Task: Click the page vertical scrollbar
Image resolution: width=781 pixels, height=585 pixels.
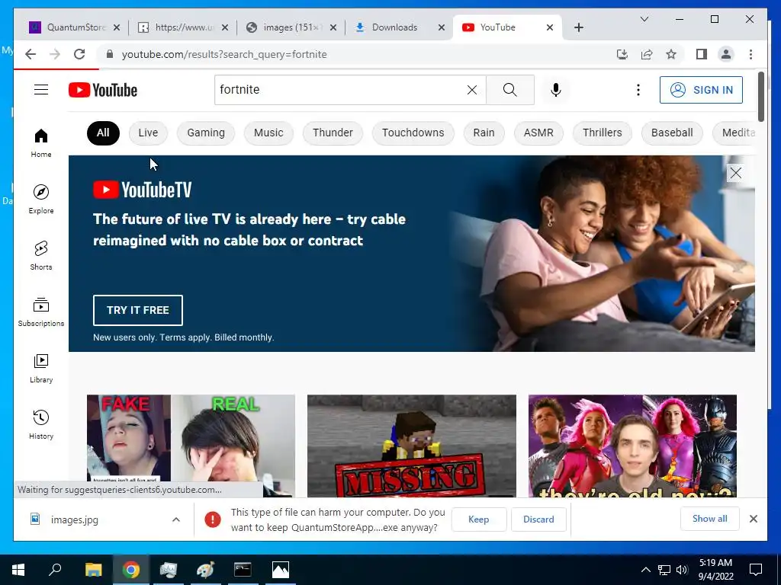Action: pos(761,97)
